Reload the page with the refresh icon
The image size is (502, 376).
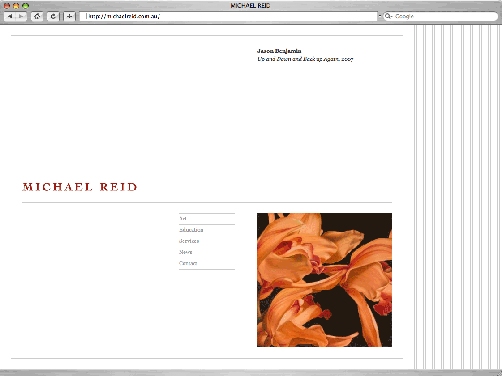[53, 16]
